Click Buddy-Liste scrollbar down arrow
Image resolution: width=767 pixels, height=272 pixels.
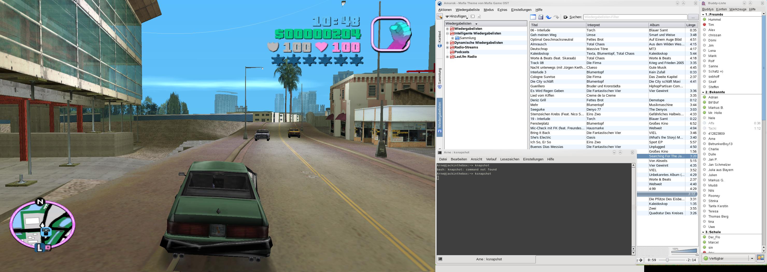pyautogui.click(x=763, y=251)
